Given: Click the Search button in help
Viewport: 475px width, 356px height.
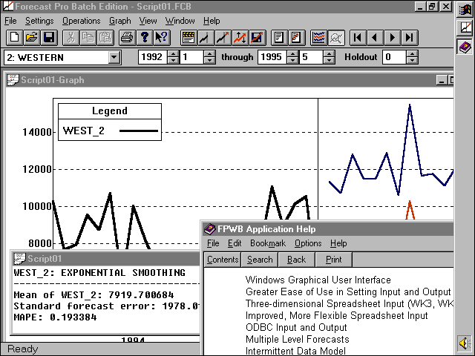Looking at the screenshot, I should 260,260.
